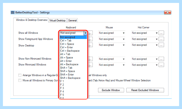This screenshot has width=182, height=109.
Task: Open Hot Corner dropdown for Show Desktop
Action: click(x=145, y=45)
